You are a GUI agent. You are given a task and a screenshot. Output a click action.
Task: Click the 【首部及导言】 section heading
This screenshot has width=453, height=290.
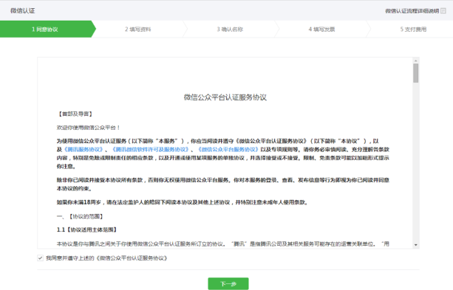pos(75,114)
